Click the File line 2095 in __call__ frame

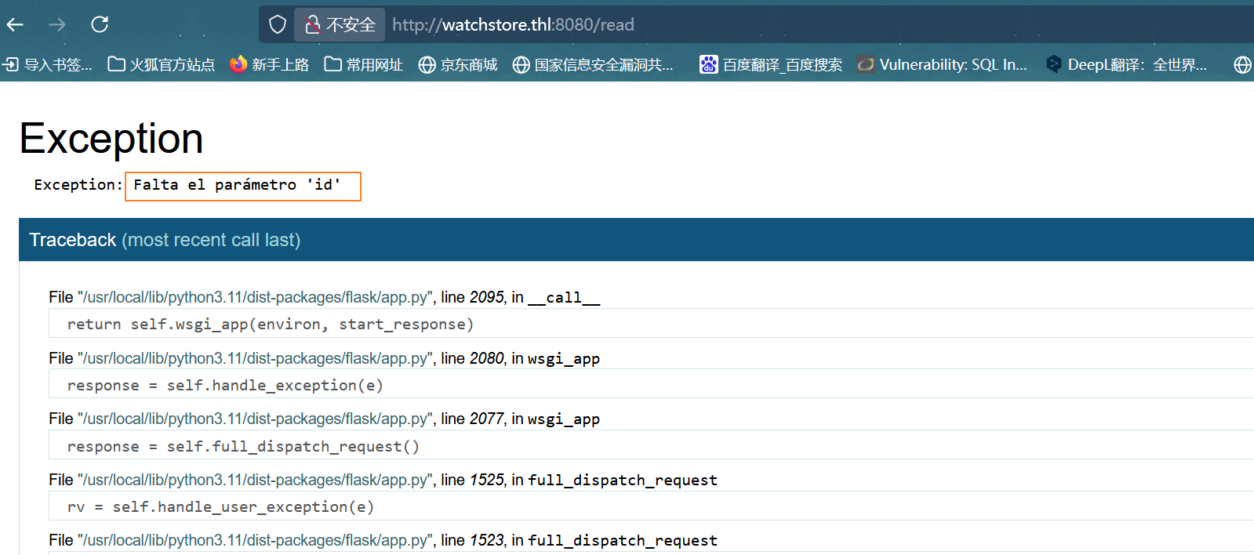pos(325,297)
